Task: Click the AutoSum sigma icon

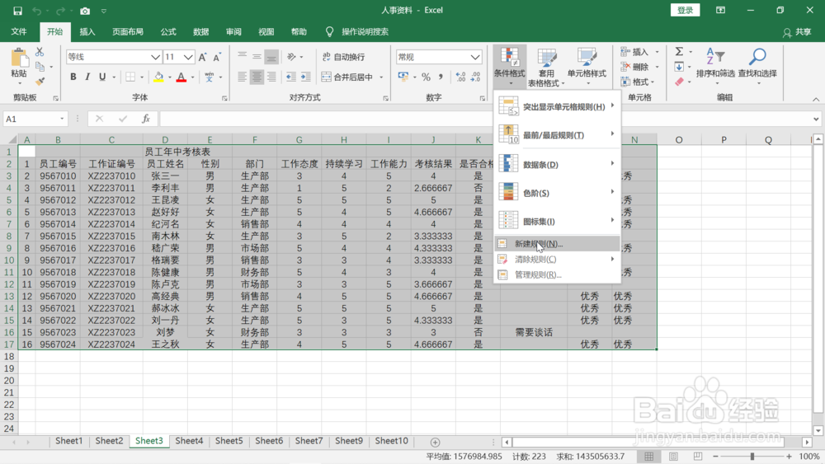Action: pyautogui.click(x=679, y=51)
